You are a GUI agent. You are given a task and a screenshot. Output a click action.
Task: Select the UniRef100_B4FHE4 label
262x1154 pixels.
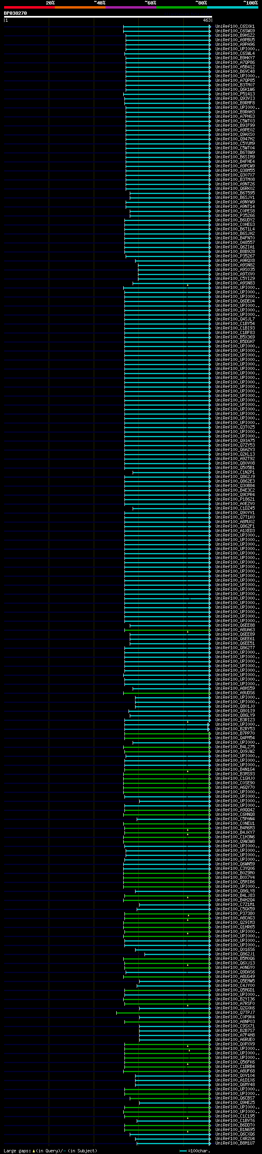(x=235, y=161)
